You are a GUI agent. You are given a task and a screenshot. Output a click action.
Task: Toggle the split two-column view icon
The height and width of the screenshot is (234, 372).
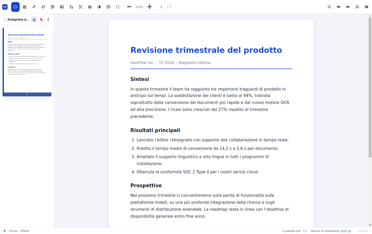(x=108, y=7)
